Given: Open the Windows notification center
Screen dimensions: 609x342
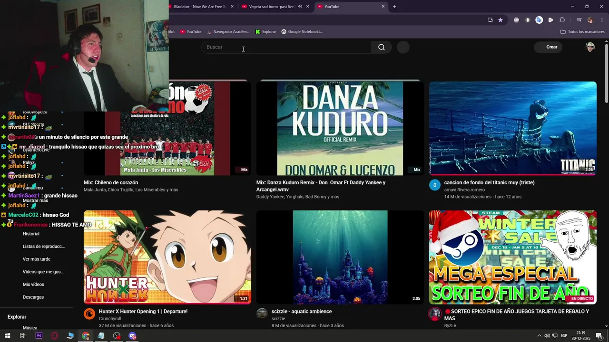Looking at the screenshot, I should click(x=599, y=336).
